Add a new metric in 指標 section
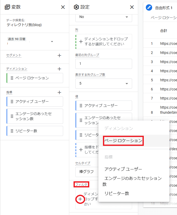Screen dimensions: 177x215 point(59,93)
